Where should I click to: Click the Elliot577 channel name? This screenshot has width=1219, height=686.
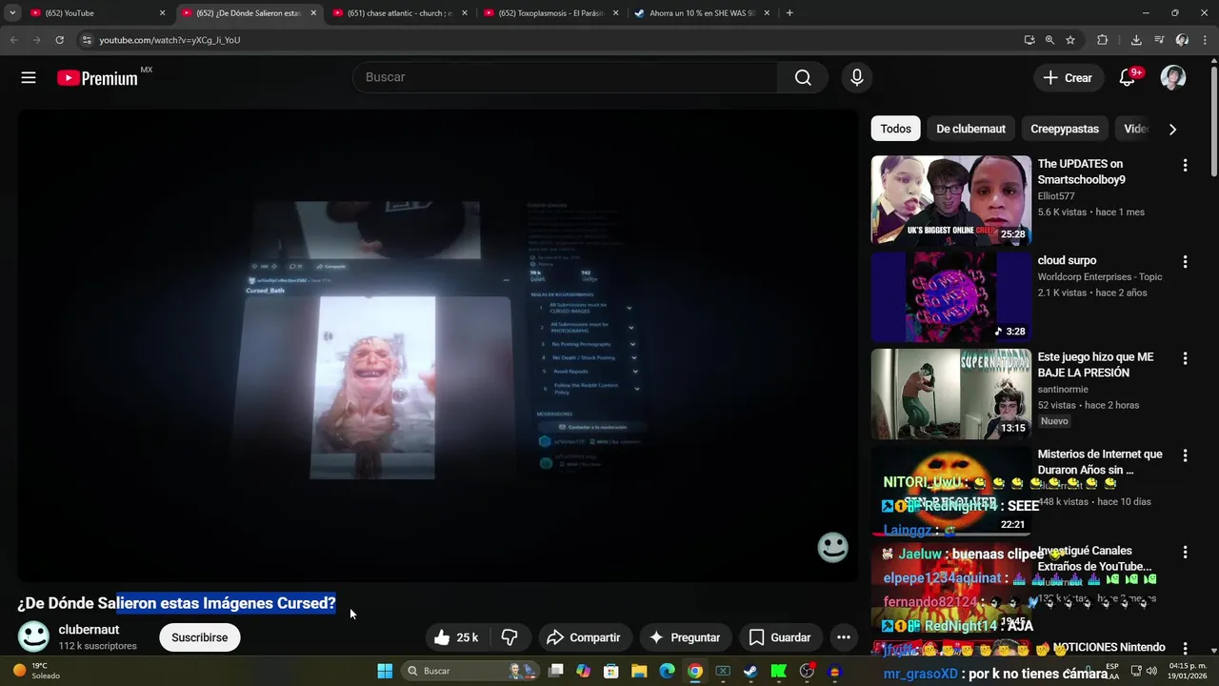(x=1056, y=196)
